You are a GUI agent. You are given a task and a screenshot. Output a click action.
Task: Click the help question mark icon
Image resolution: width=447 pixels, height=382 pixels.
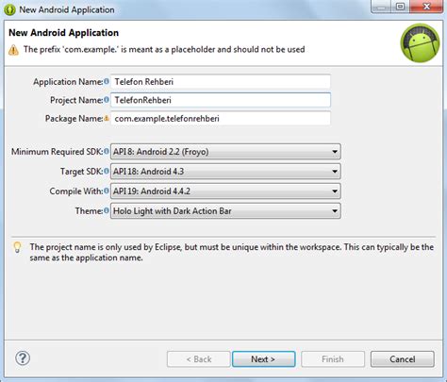pyautogui.click(x=23, y=358)
